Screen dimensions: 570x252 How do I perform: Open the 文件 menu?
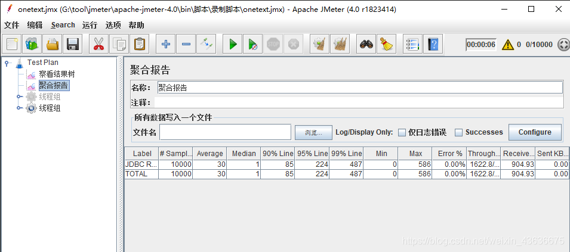[11, 25]
